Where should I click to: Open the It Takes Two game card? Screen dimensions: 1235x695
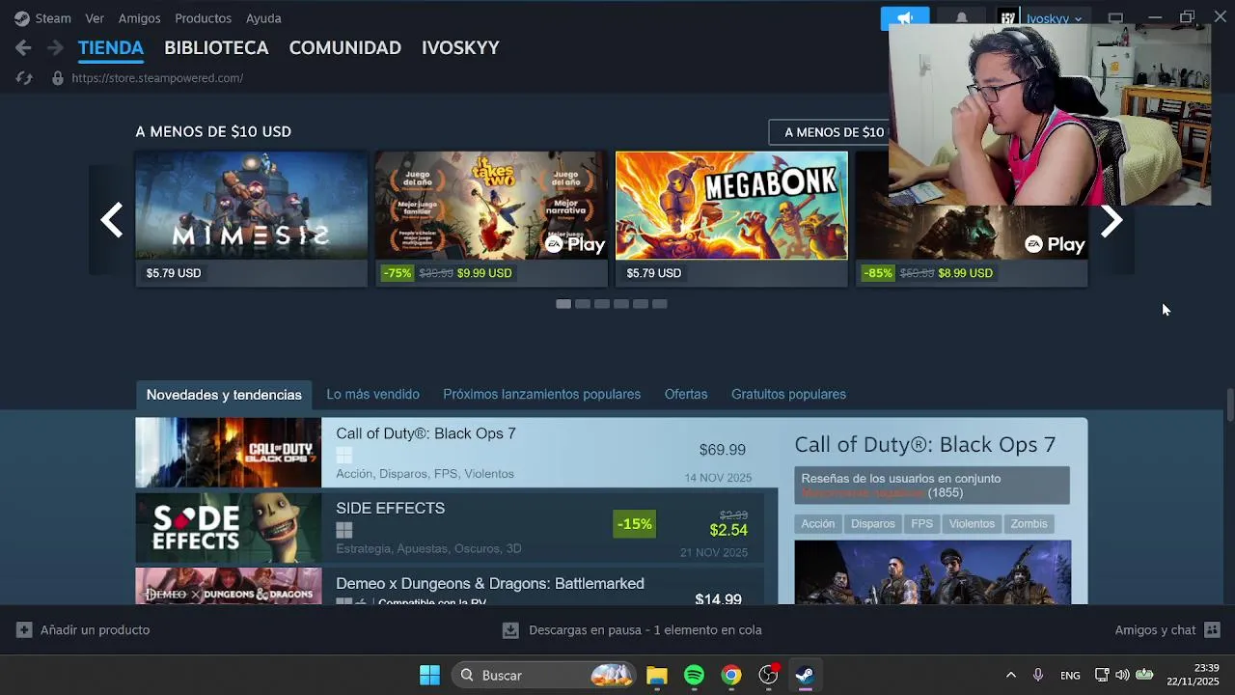click(x=491, y=219)
